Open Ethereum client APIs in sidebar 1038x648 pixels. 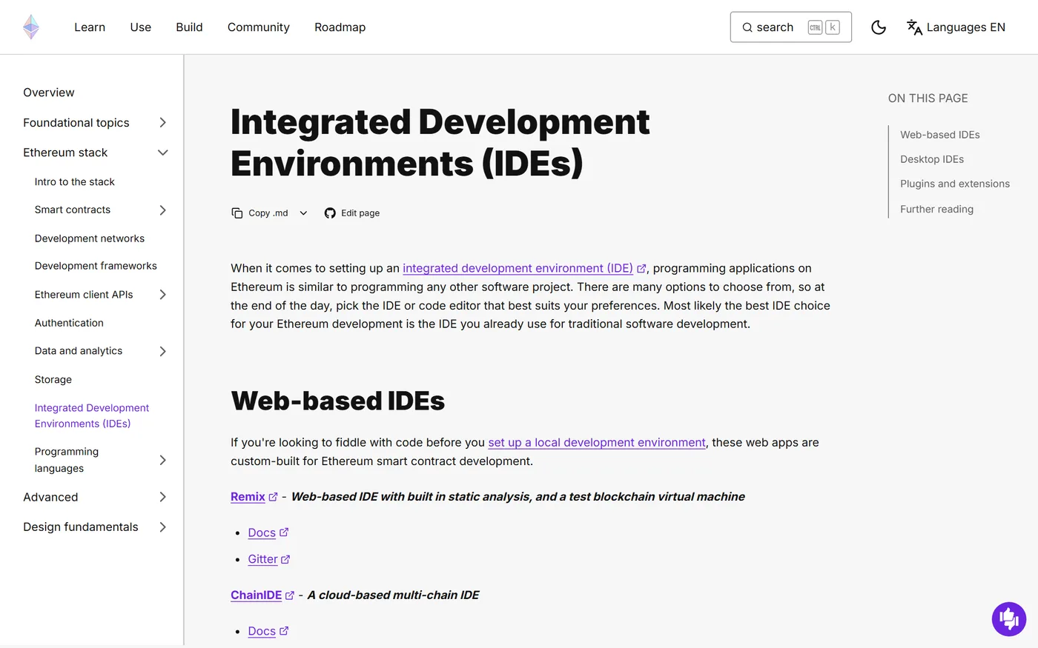click(84, 295)
